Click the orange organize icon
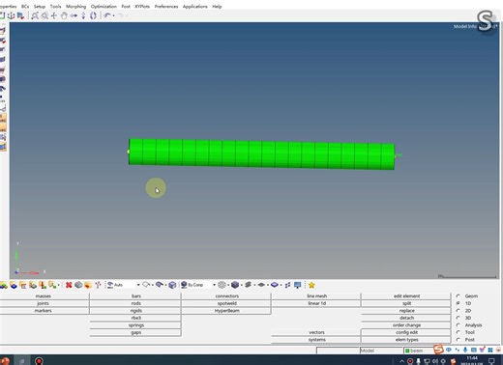Viewport: 503px width, 365px height. [88, 285]
